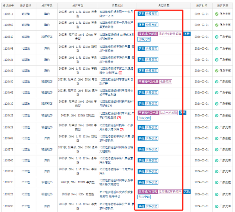
Task: Click the teal status icon for complaint 1120480
Action: pyautogui.click(x=217, y=81)
